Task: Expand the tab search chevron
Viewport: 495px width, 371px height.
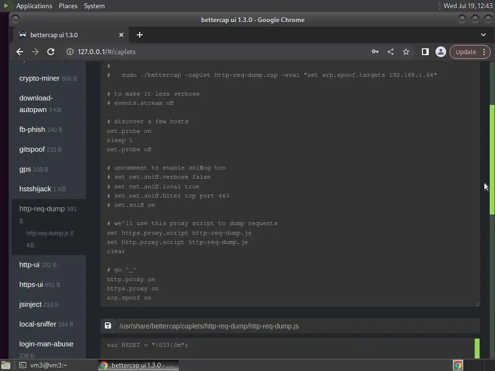Action: (x=483, y=35)
